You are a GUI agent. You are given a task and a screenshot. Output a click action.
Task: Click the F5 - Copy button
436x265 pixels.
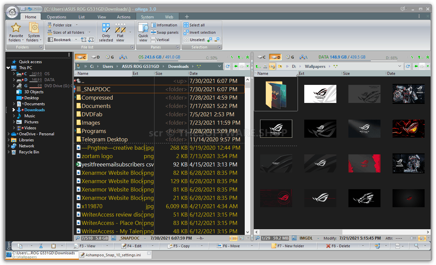coord(179,246)
